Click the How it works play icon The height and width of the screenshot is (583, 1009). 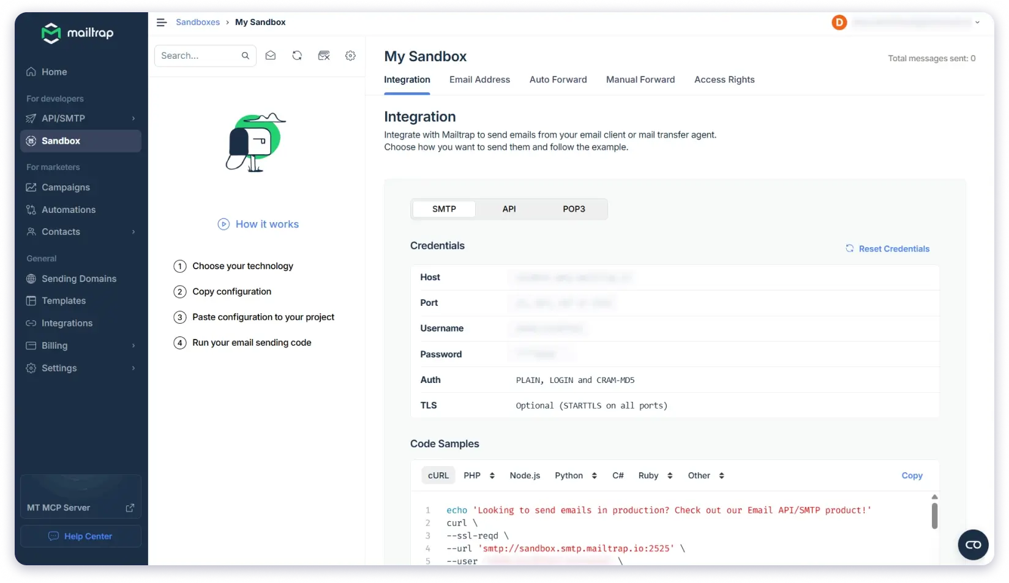point(223,225)
